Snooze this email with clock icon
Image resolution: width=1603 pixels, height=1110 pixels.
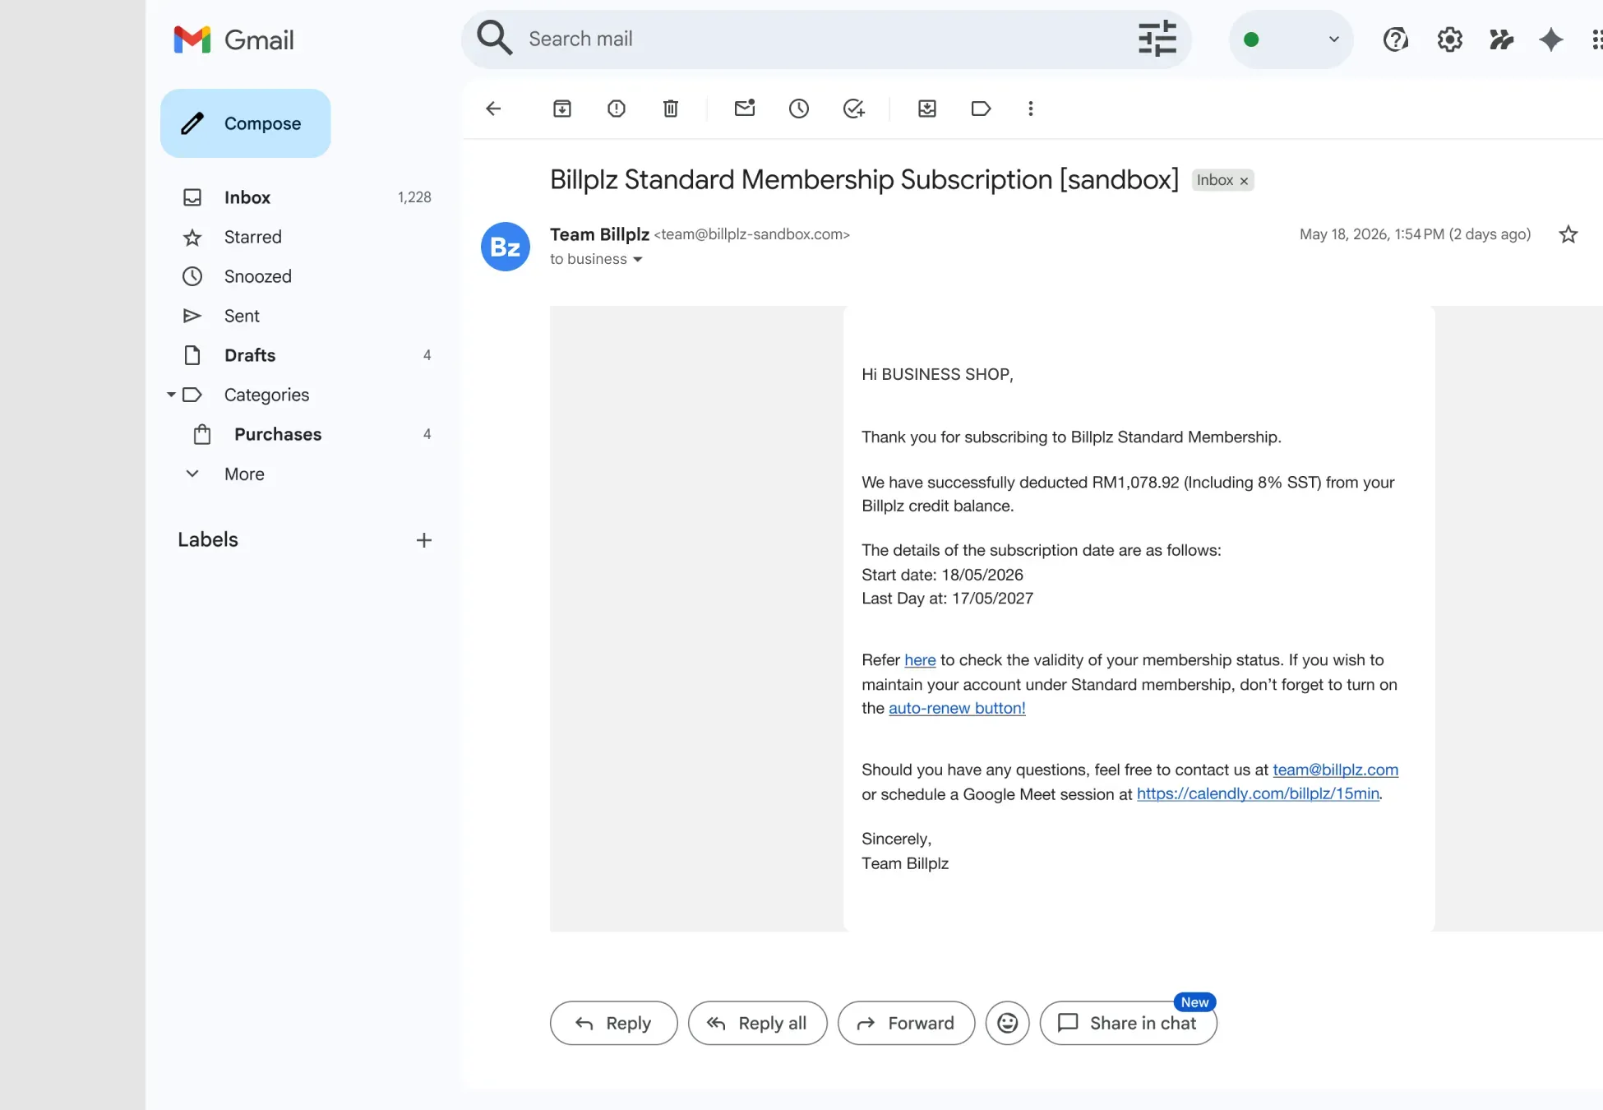click(799, 109)
